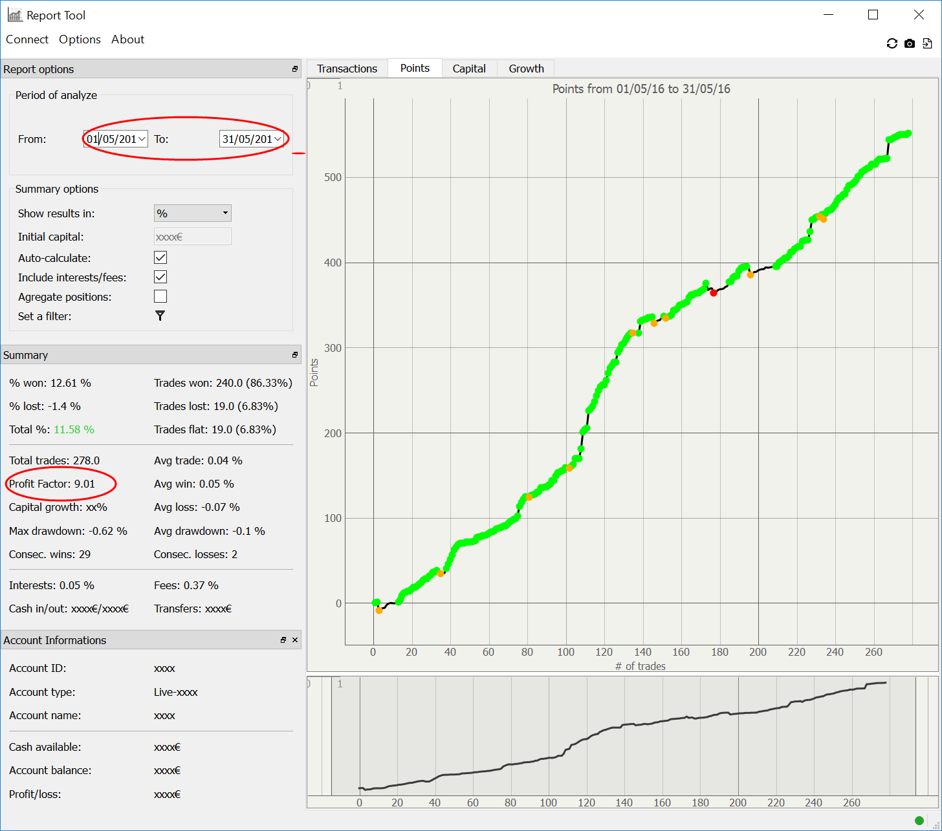Click the 'Profit Factor: 9.01' text
Screen dimensions: 942x831
coord(52,484)
